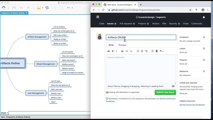Select the Artifact Management topic

37,37
